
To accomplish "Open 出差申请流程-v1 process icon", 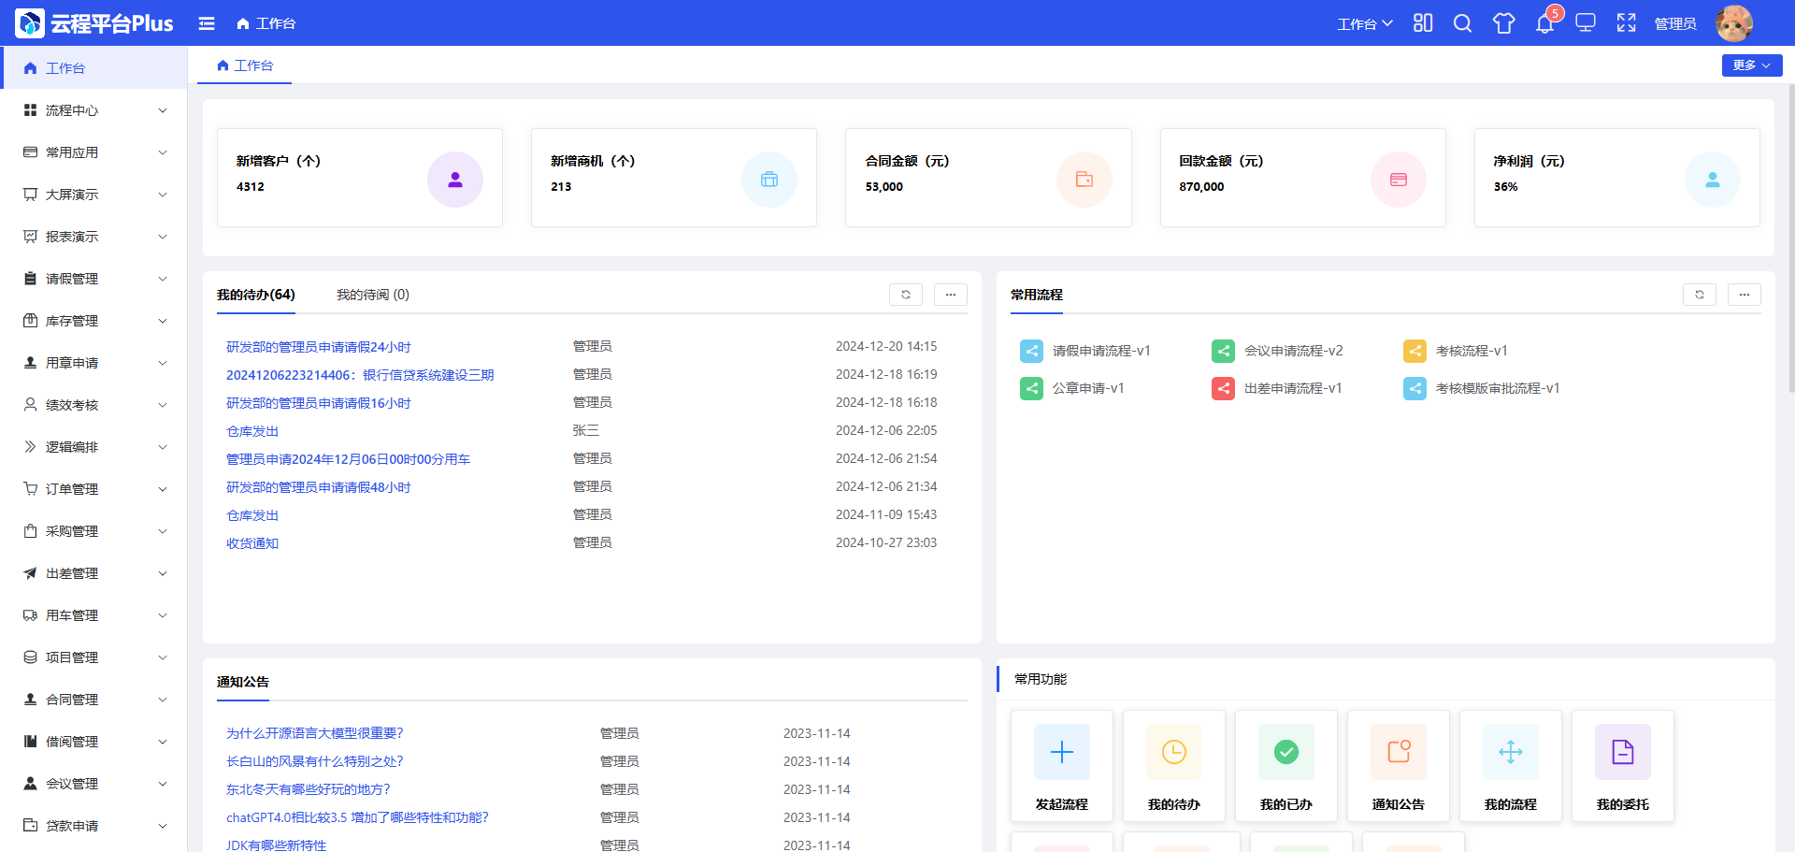I will click(x=1223, y=388).
